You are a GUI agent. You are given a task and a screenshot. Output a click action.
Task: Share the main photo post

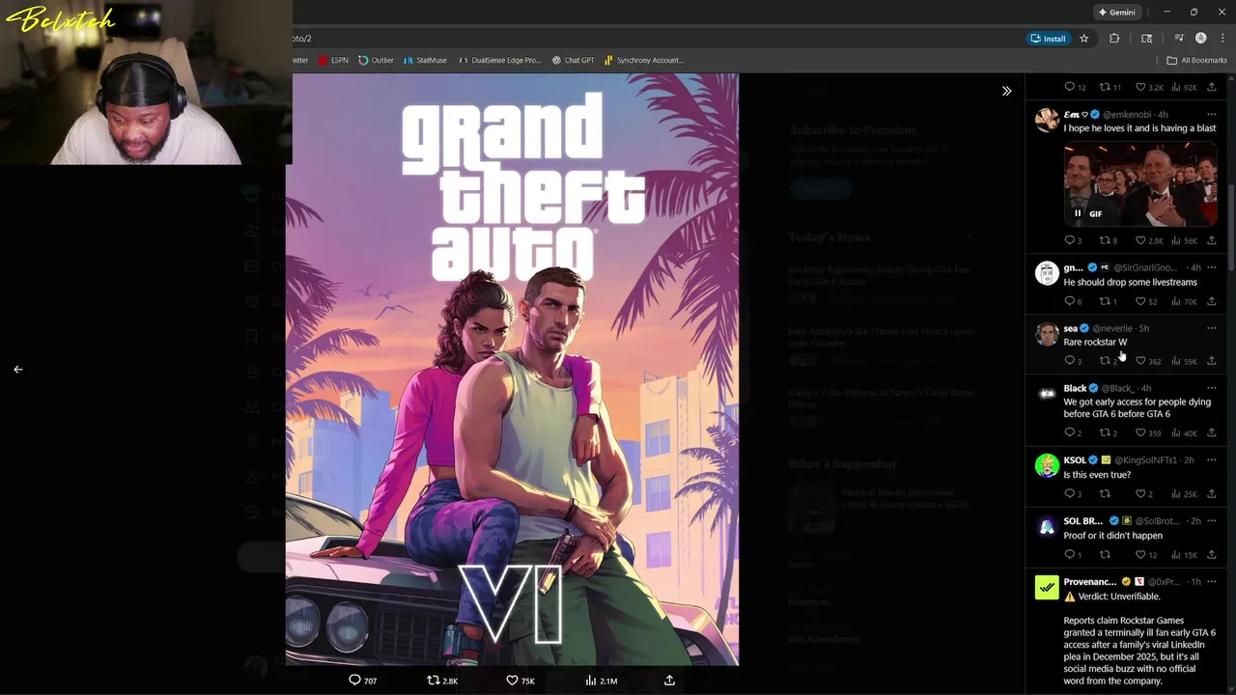(x=669, y=681)
